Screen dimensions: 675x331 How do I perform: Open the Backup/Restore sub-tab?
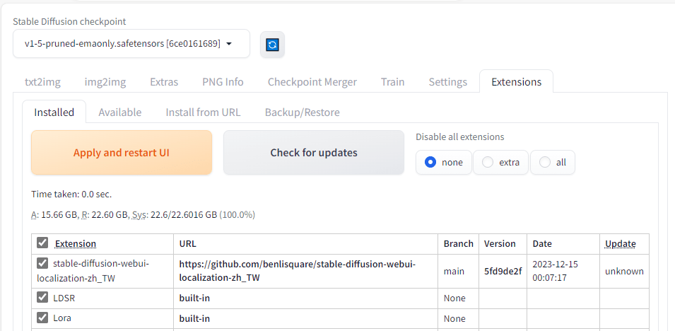tap(302, 112)
